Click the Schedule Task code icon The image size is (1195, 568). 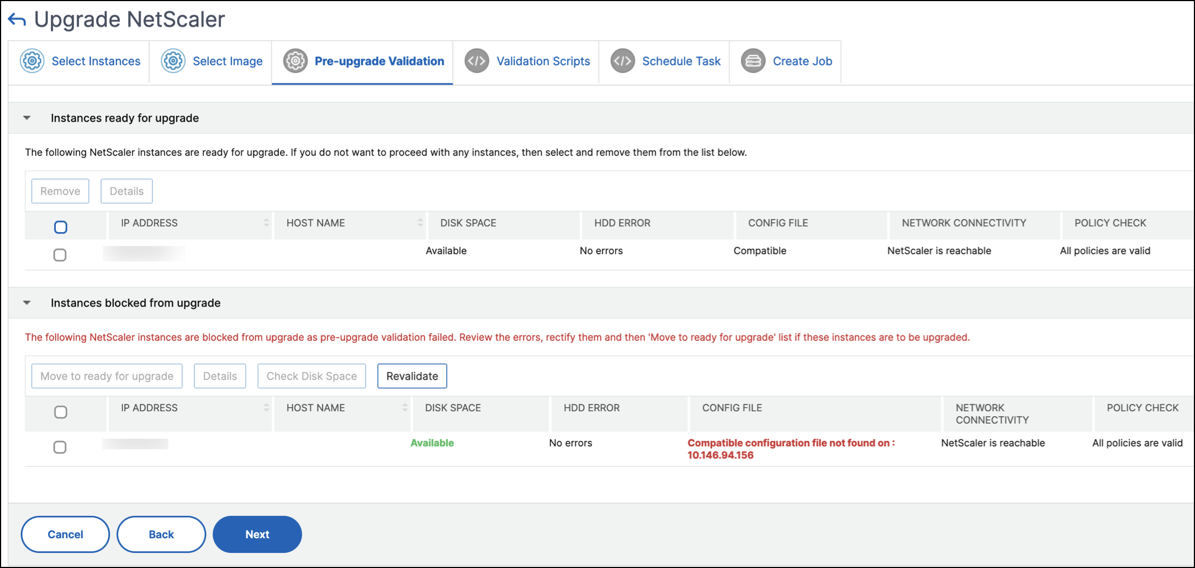click(x=622, y=61)
